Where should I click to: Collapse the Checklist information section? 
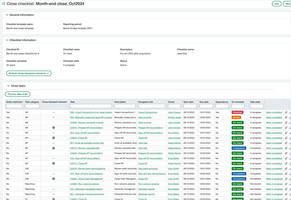point(7,40)
